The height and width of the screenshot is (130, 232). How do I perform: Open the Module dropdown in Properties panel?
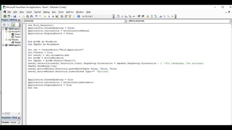click(18, 122)
